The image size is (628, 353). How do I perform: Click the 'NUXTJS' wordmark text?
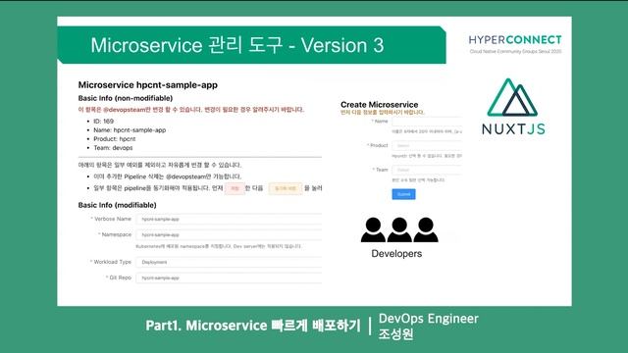point(513,129)
